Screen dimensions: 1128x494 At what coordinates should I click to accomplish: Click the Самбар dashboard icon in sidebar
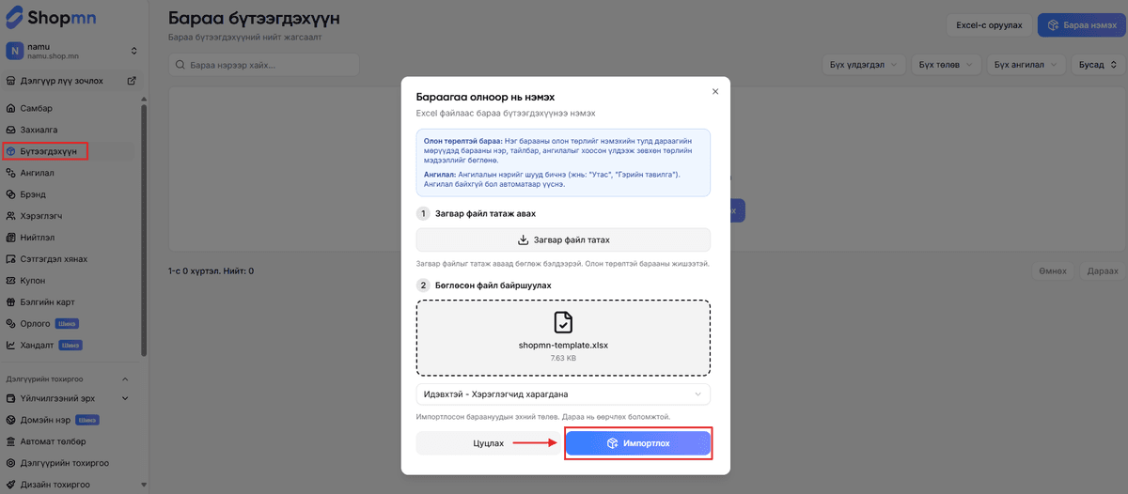[x=11, y=108]
